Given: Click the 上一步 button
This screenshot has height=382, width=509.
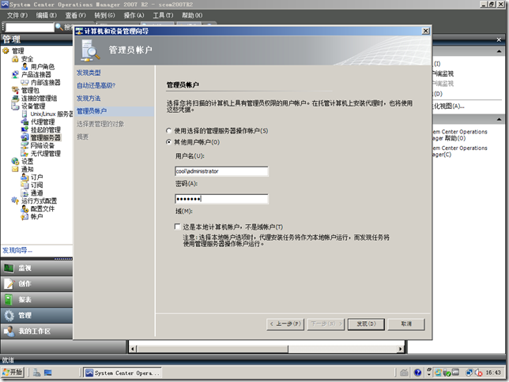Looking at the screenshot, I should pos(285,324).
